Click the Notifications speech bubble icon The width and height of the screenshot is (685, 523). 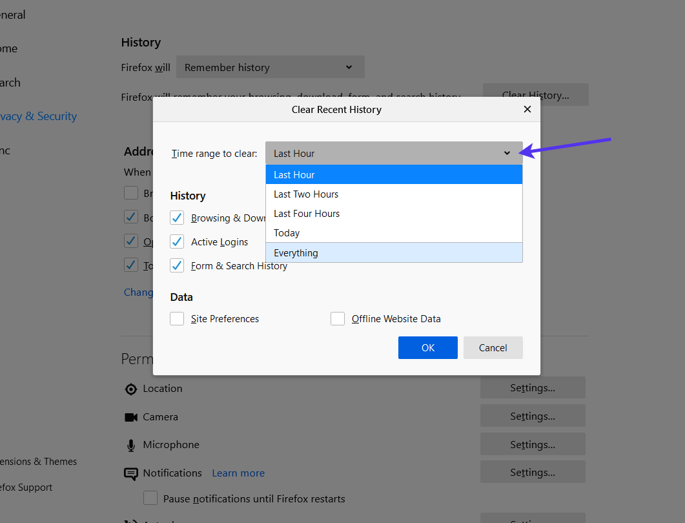coord(132,473)
